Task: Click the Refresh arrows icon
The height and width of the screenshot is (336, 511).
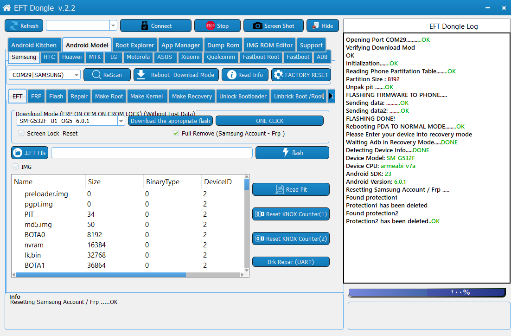Action: pos(14,26)
